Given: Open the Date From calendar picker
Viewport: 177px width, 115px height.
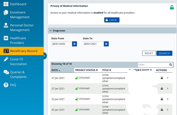Looking at the screenshot, I should 75,44.
